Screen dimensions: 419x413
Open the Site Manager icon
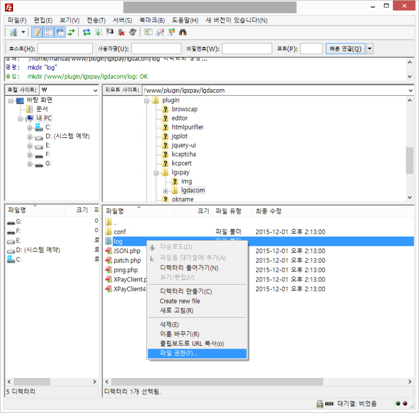tap(13, 32)
